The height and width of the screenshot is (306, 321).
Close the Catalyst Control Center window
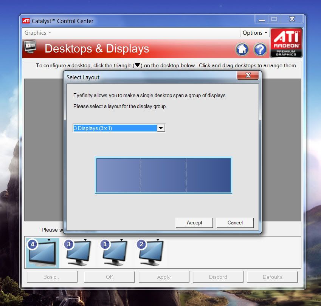(x=292, y=19)
